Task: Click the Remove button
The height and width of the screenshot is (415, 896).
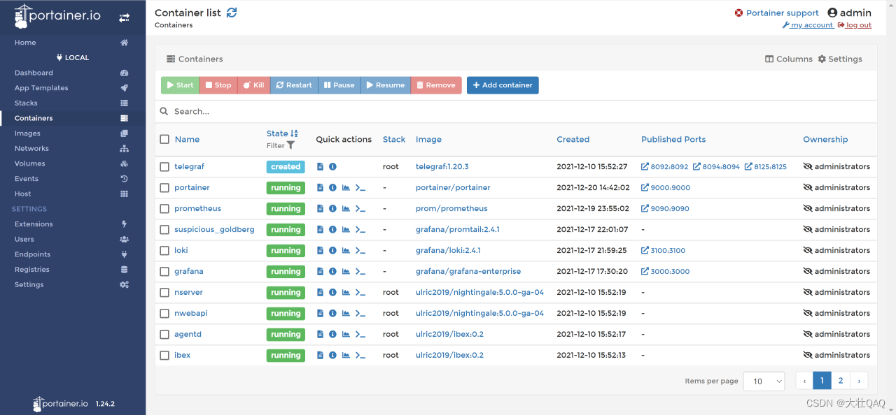Action: 436,85
